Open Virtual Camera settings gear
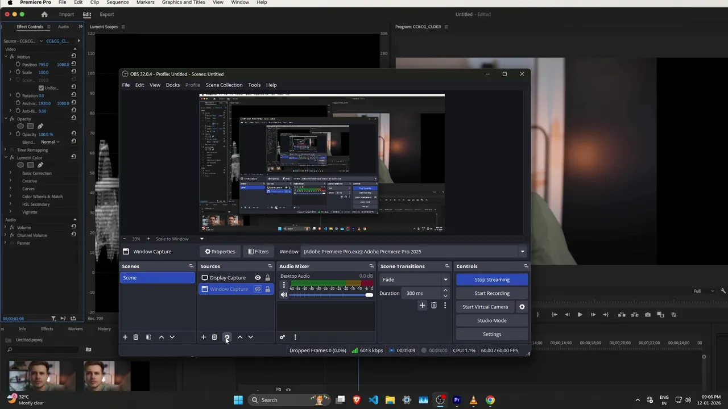This screenshot has height=409, width=728. point(522,307)
